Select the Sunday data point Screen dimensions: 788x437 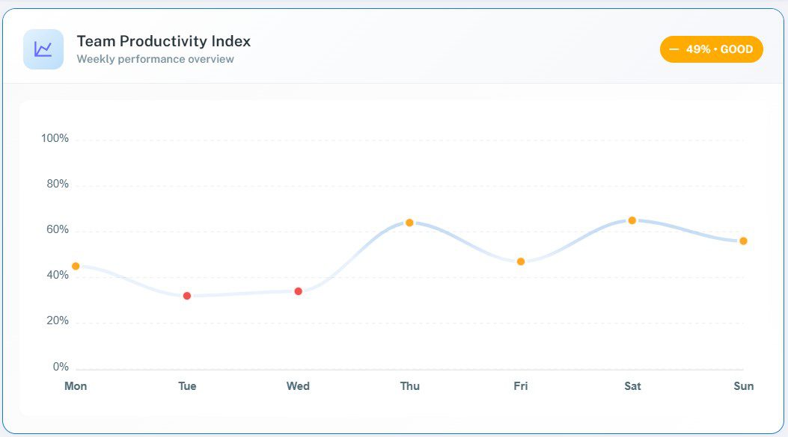(x=743, y=241)
